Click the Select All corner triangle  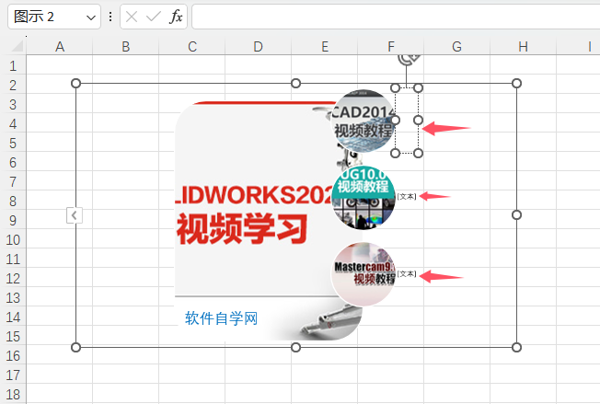(17, 46)
